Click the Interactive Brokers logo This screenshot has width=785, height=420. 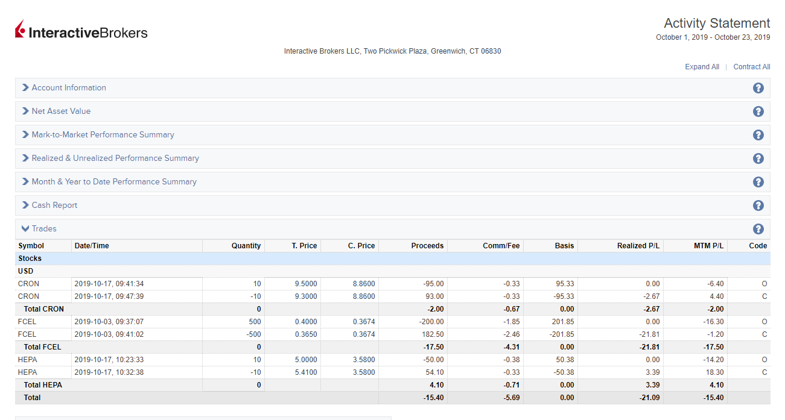pyautogui.click(x=81, y=30)
